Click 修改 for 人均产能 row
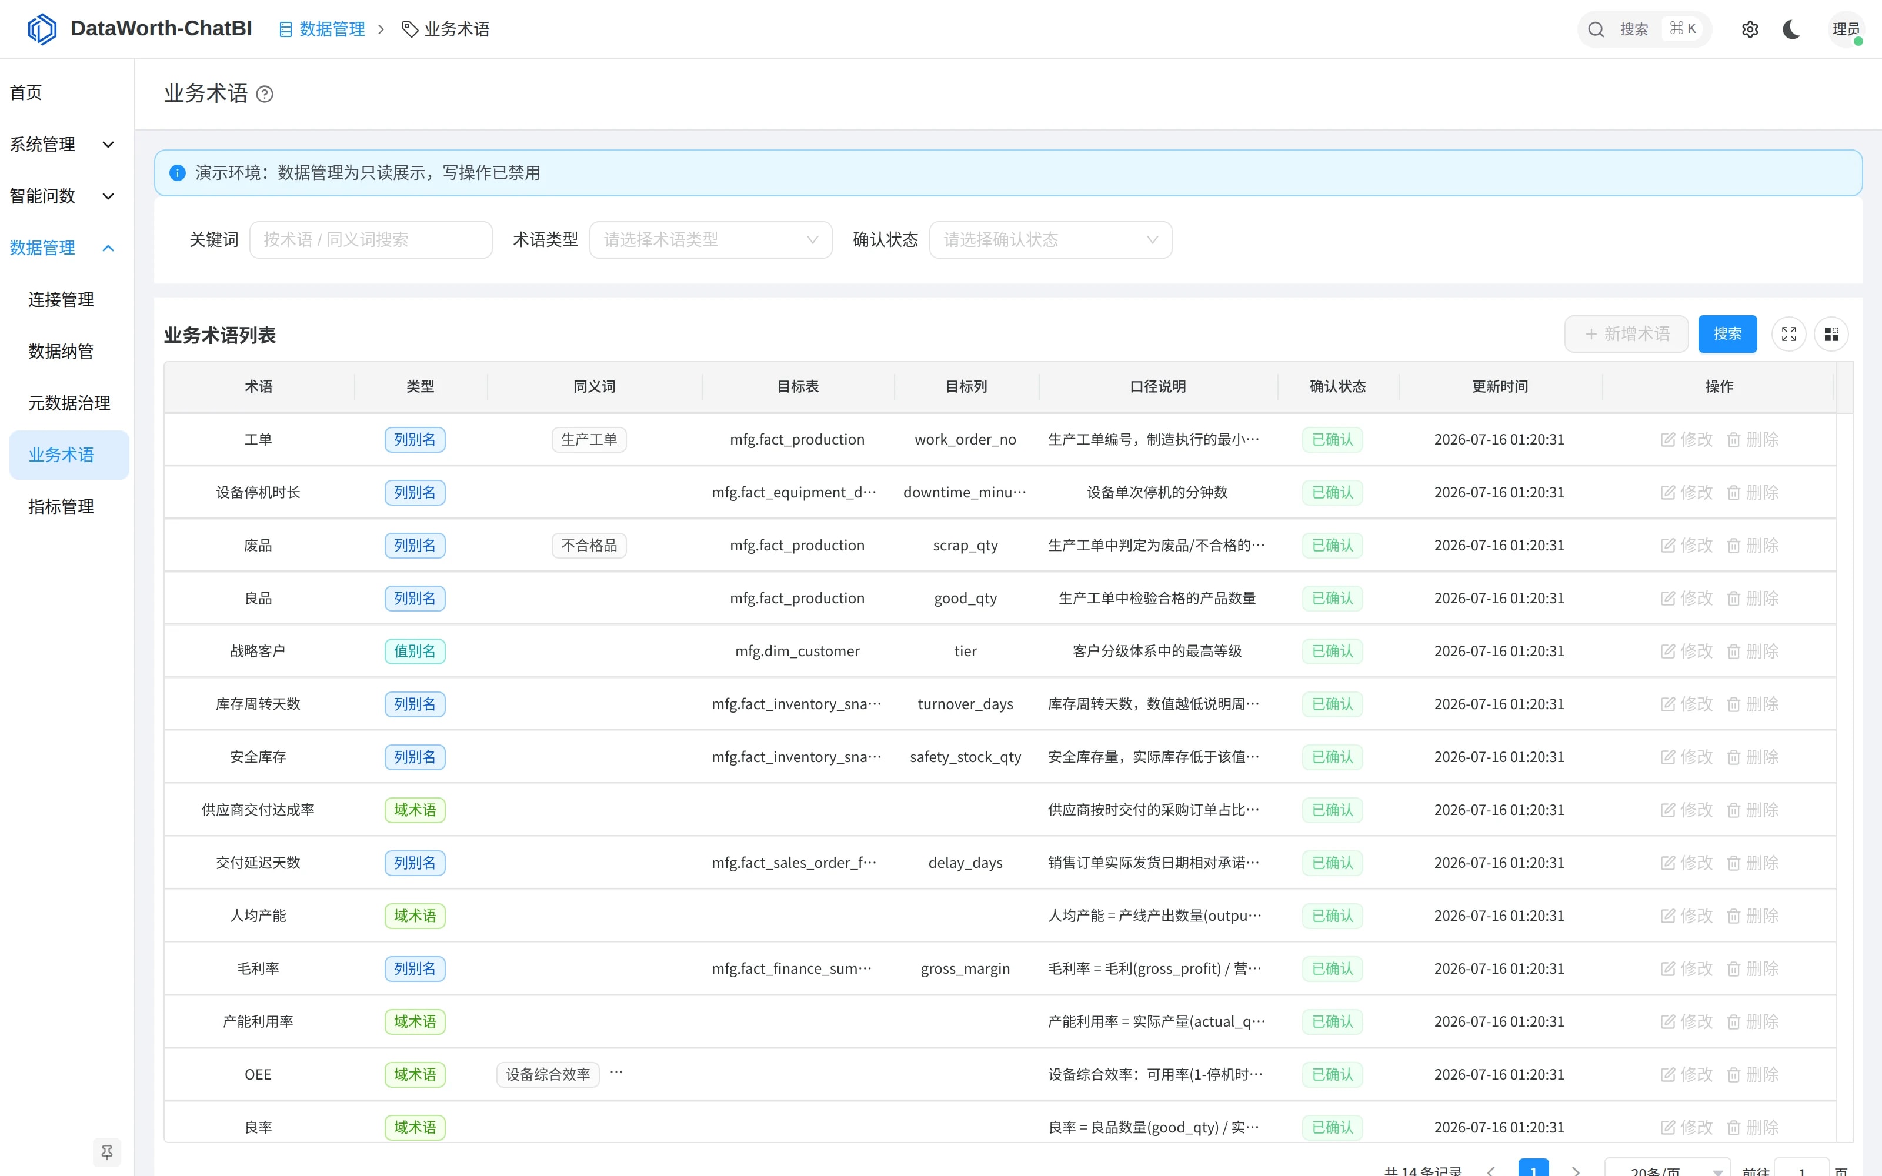 1686,916
